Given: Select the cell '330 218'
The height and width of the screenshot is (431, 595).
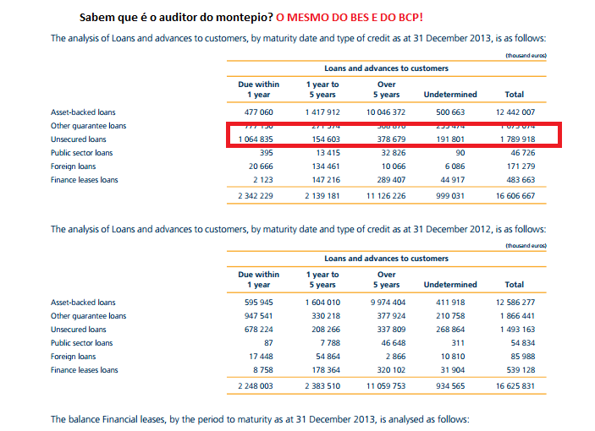Looking at the screenshot, I should point(326,316).
